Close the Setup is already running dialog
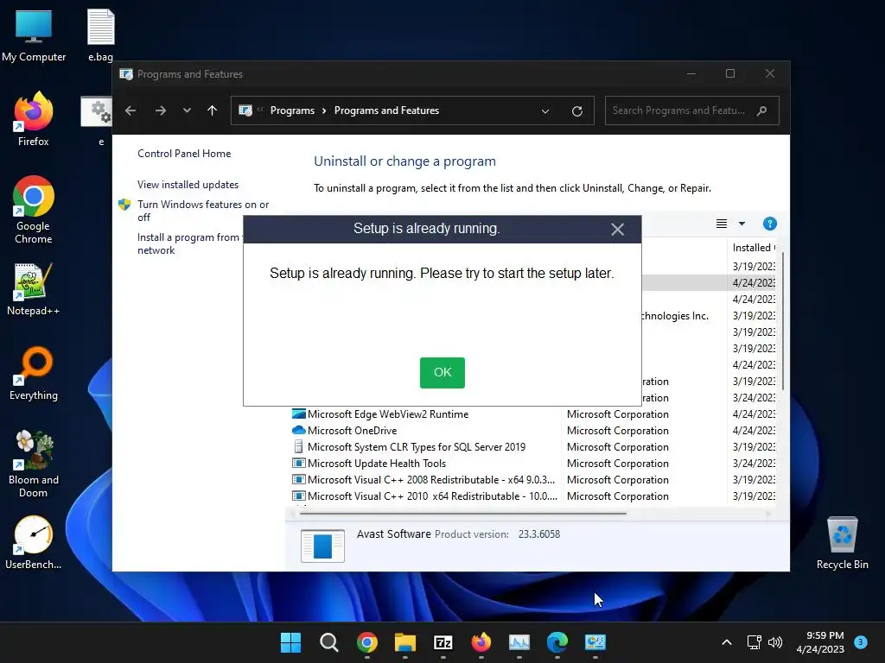885x663 pixels. pos(617,229)
